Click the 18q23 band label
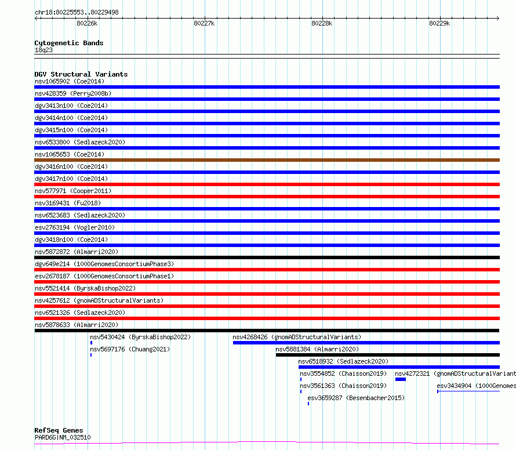Viewport: 516px width, 450px height. click(x=43, y=50)
